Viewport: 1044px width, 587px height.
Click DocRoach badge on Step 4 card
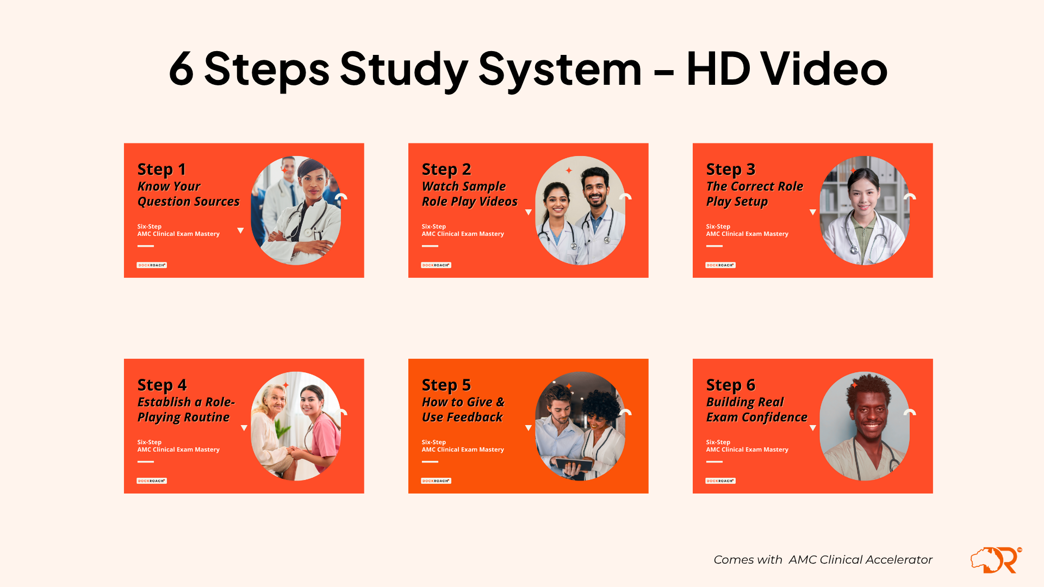tap(152, 481)
